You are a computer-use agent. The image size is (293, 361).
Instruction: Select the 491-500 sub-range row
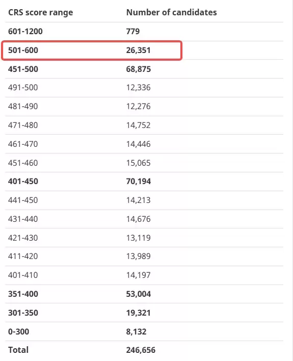144,88
